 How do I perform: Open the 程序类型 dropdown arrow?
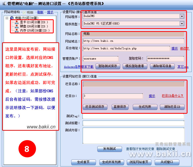coord(182,23)
